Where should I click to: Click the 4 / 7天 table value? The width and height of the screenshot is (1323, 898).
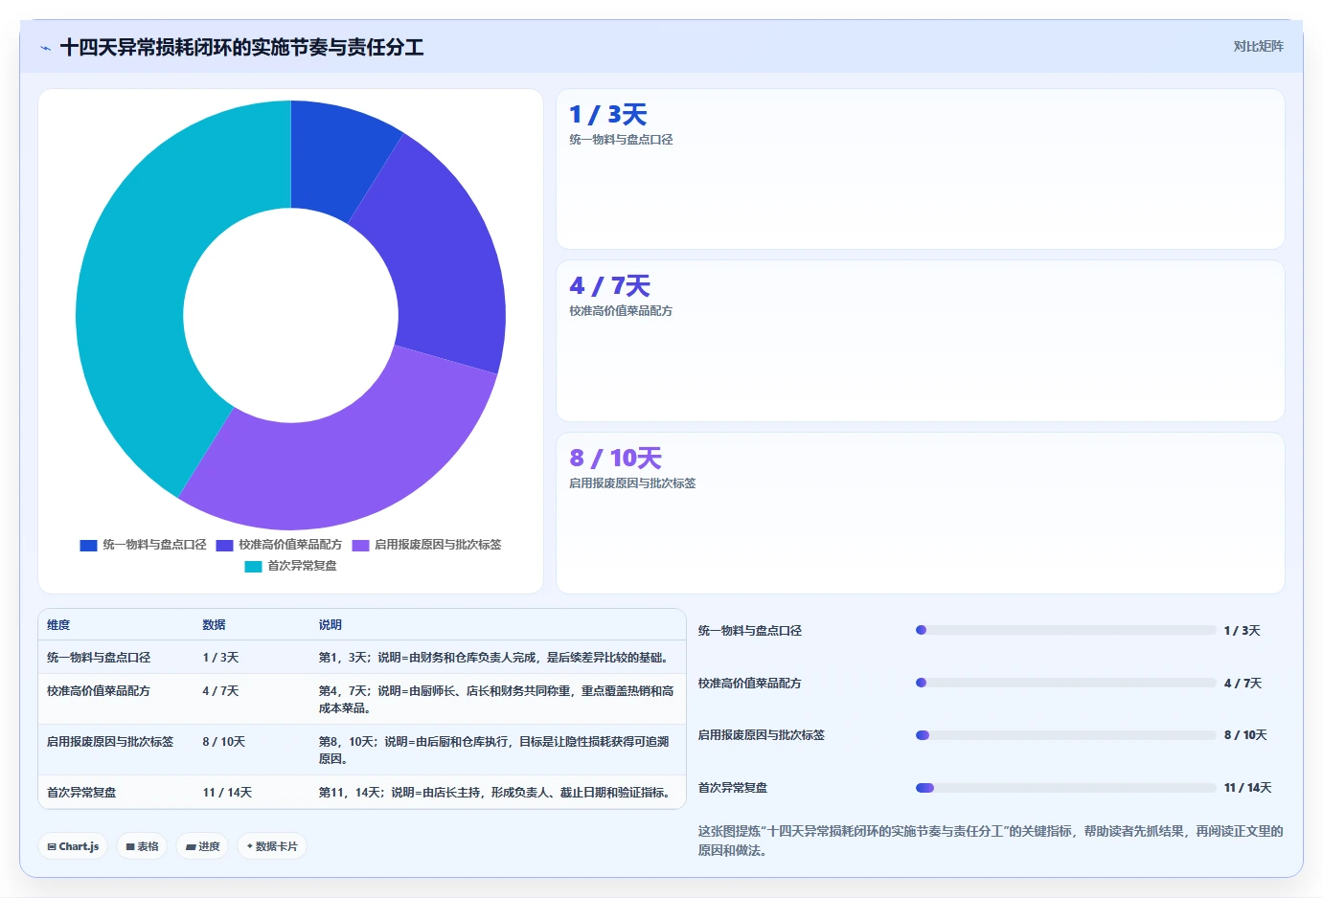pos(220,691)
